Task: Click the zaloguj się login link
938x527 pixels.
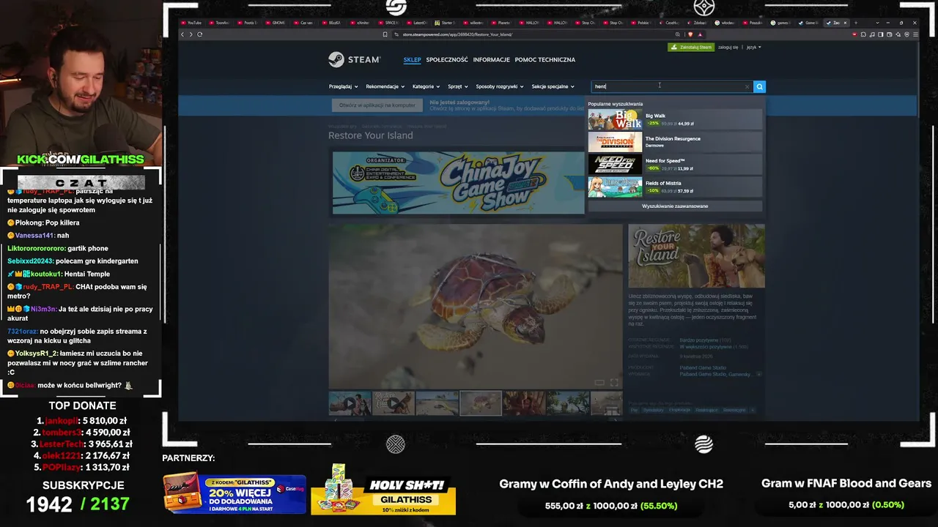Action: tap(728, 47)
